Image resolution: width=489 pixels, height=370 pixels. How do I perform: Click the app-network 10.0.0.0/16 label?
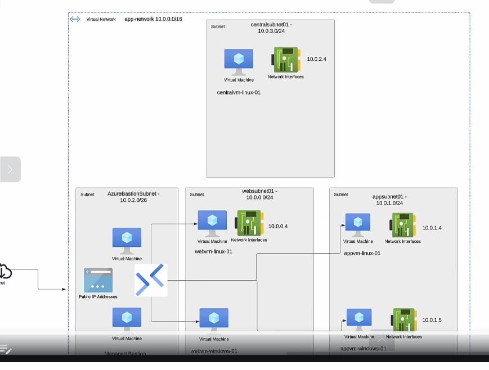(153, 19)
